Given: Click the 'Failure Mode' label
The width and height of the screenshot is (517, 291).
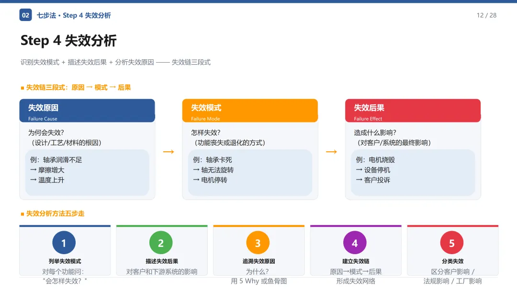Looking at the screenshot, I should pos(205,119).
